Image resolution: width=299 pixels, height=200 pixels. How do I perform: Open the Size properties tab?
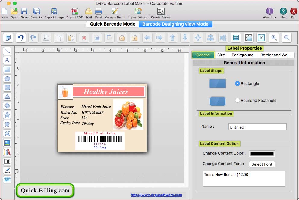221,55
